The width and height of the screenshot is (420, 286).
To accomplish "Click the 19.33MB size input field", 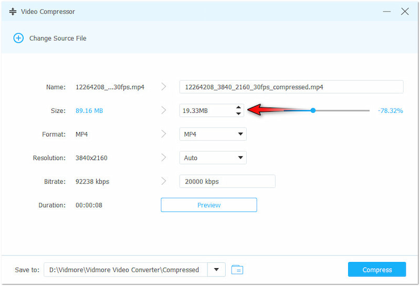I will [x=206, y=111].
